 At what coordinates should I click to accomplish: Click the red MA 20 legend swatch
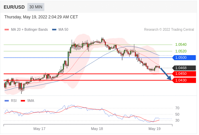7,30
